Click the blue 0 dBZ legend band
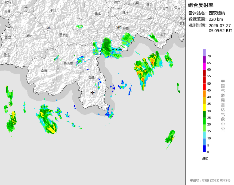 pyautogui.click(x=204, y=149)
